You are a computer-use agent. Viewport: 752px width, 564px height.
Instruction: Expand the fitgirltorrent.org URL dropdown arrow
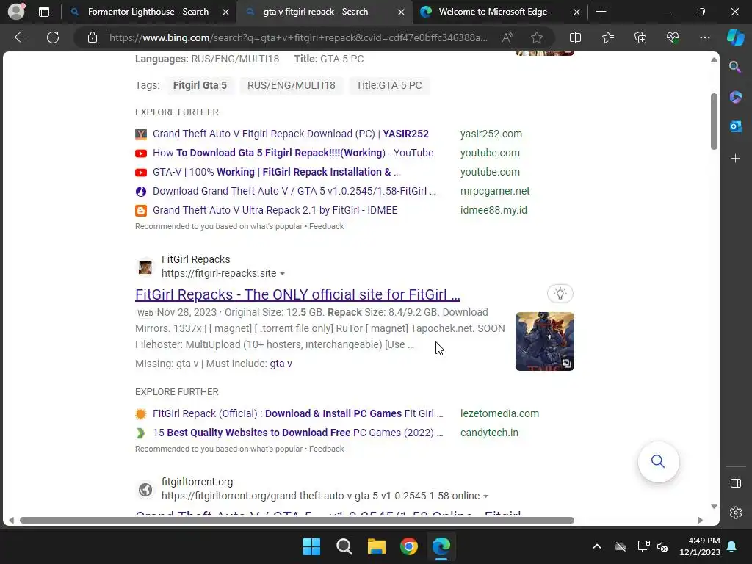point(486,496)
